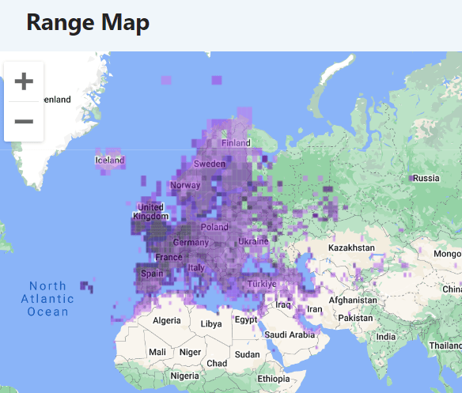This screenshot has height=393, width=462.
Task: Select the Türkiye label on map
Action: click(x=262, y=284)
